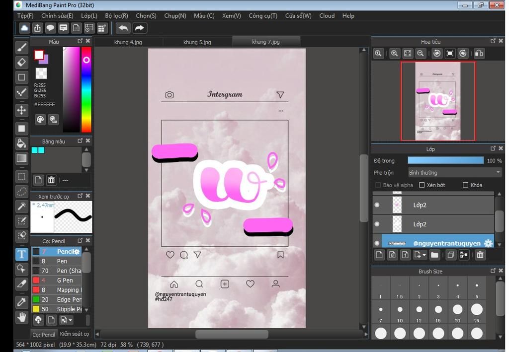Viewport: 509px width, 352px height.
Task: Hide the upper Lớp2 layer
Action: tap(377, 205)
